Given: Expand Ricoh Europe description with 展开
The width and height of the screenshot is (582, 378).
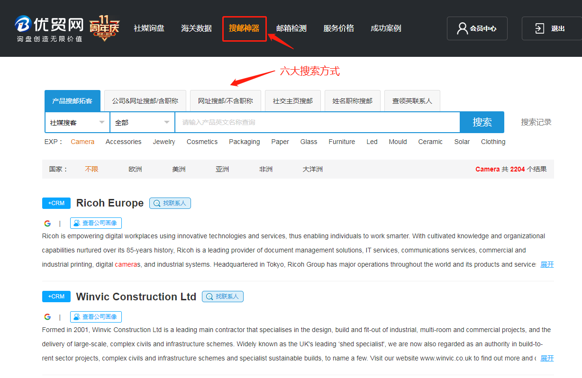Looking at the screenshot, I should [x=547, y=264].
